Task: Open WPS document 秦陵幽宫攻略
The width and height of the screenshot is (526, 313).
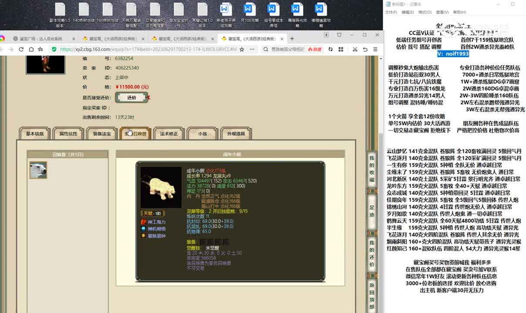Action: (321, 15)
